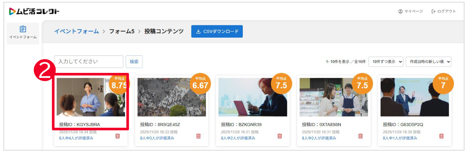Delete post 0XTA8S6N with trash icon
Image resolution: width=470 pixels, height=153 pixels.
coord(360,136)
